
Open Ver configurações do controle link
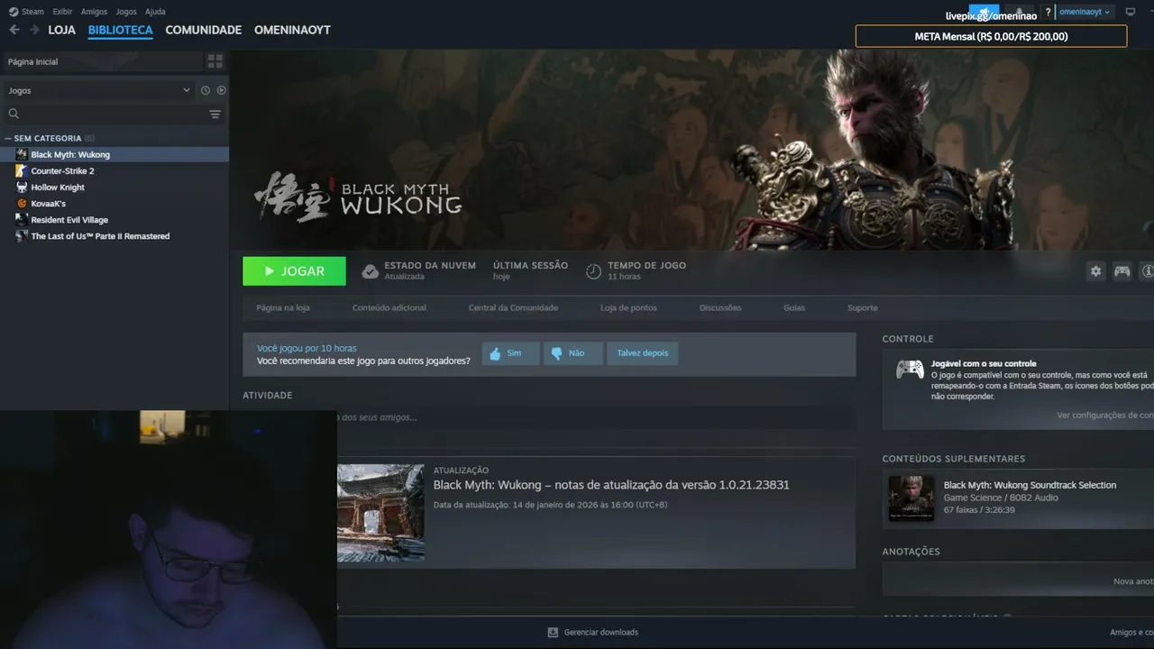pos(1105,416)
